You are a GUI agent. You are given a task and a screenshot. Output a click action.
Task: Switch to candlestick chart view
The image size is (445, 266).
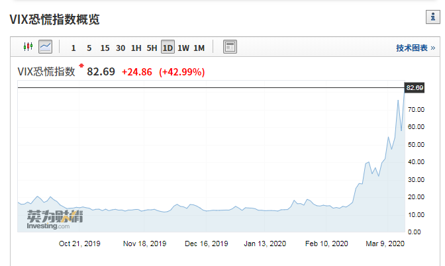pyautogui.click(x=28, y=46)
